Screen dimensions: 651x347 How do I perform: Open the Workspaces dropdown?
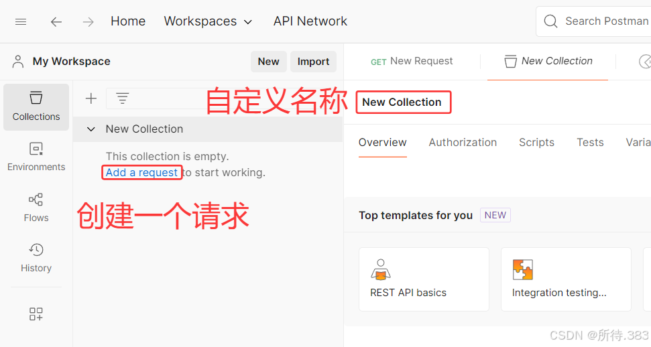click(x=208, y=21)
